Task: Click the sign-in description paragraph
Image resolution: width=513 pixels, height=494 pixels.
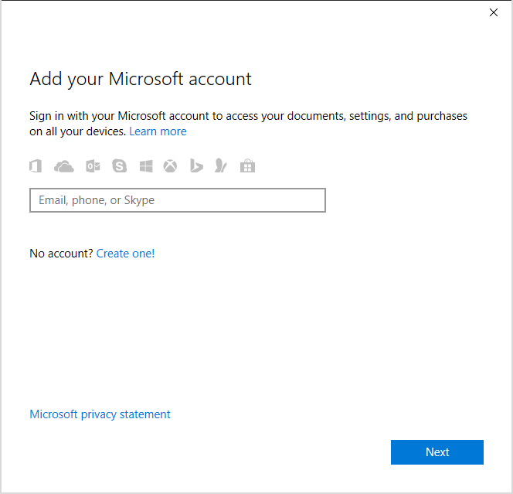Action: pyautogui.click(x=247, y=117)
